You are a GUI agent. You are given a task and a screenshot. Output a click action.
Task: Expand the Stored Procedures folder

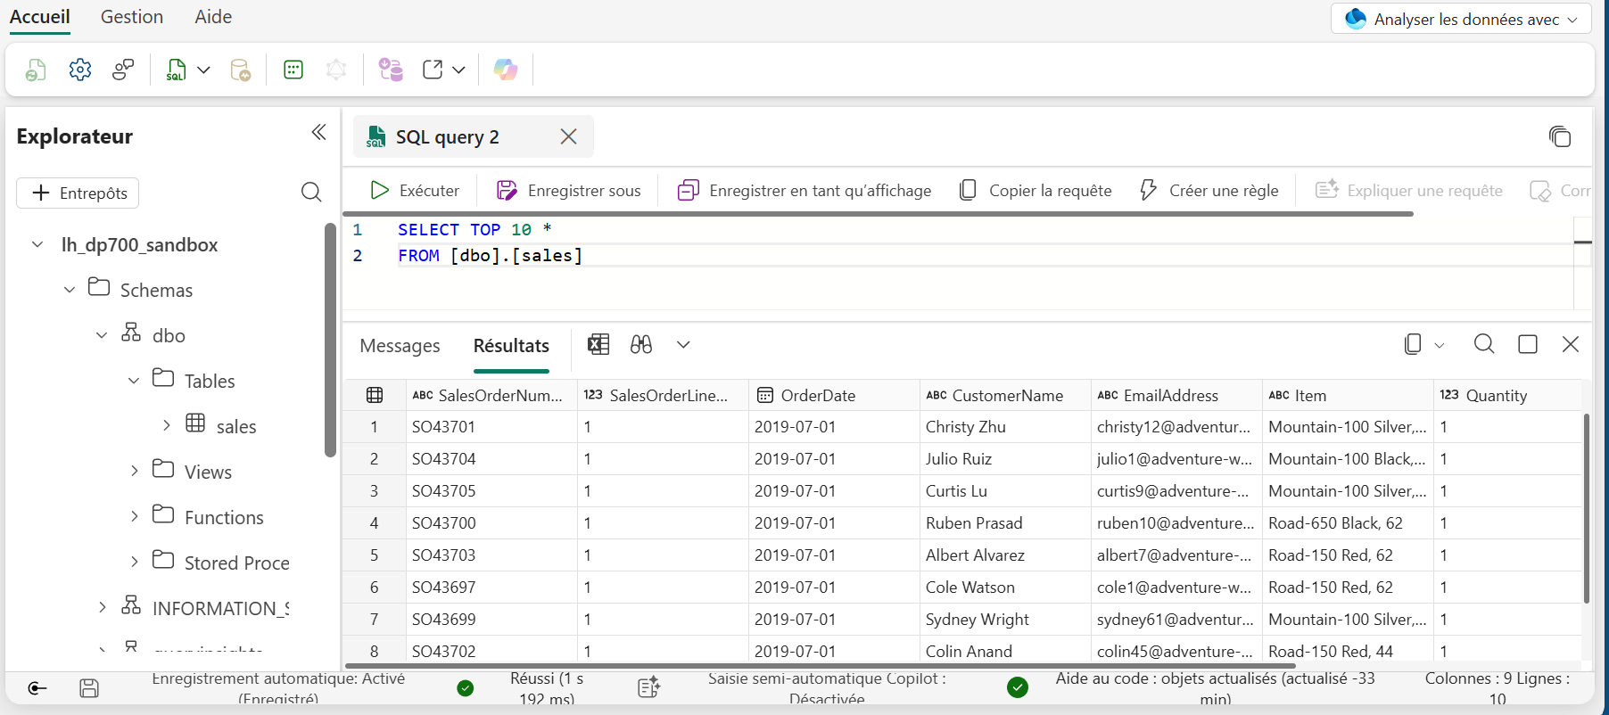pyautogui.click(x=135, y=562)
